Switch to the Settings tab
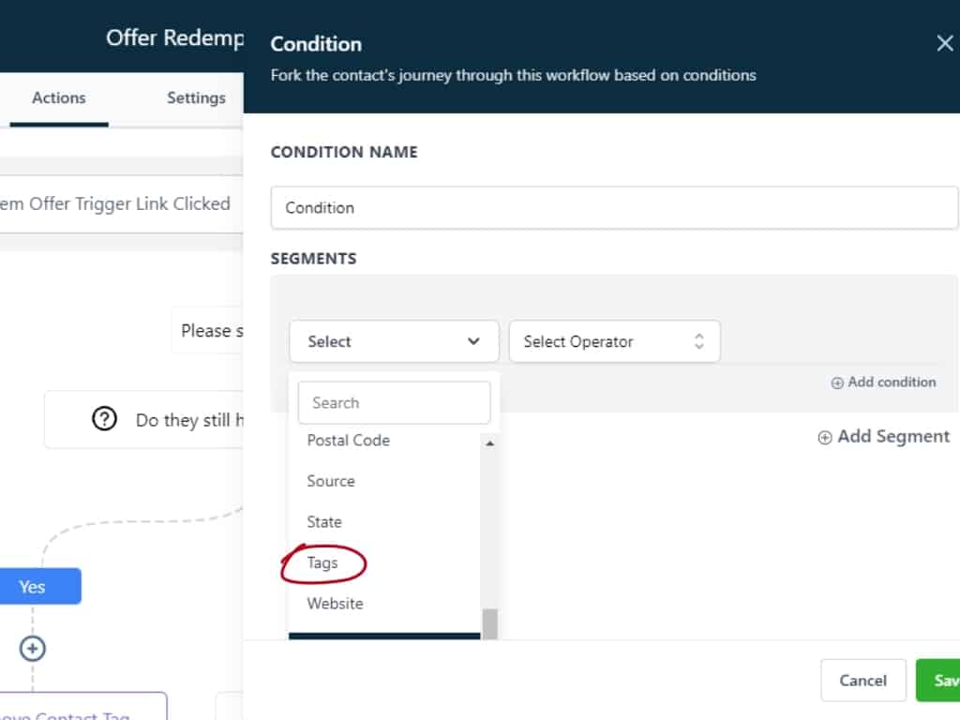Image resolution: width=960 pixels, height=720 pixels. [196, 97]
